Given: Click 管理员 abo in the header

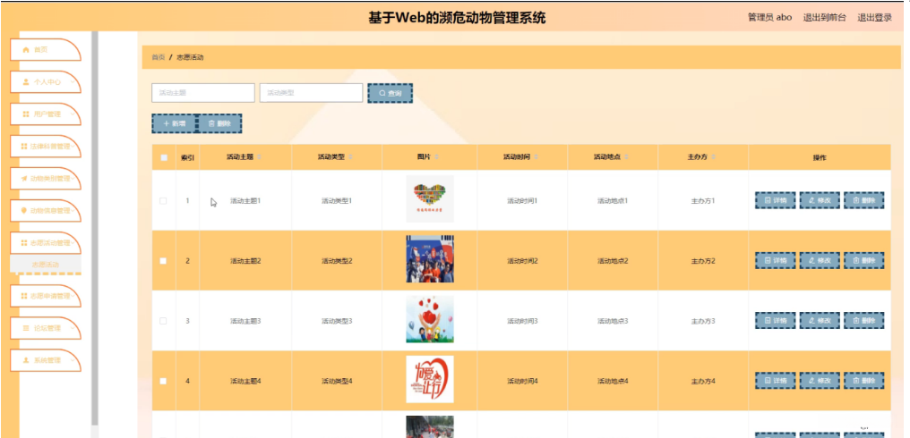Looking at the screenshot, I should pyautogui.click(x=769, y=17).
